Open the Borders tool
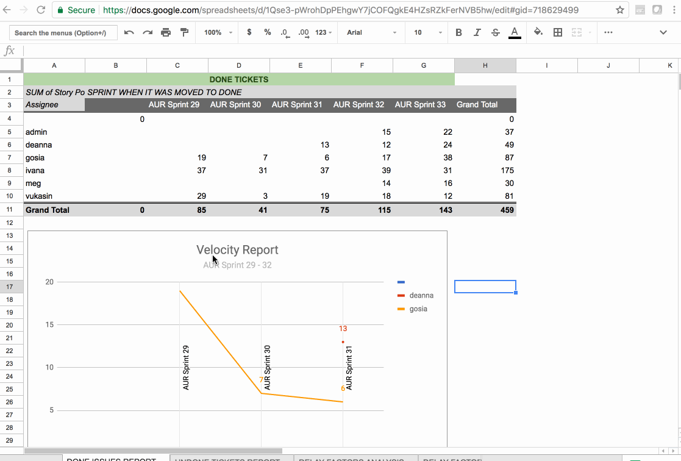 coord(557,32)
